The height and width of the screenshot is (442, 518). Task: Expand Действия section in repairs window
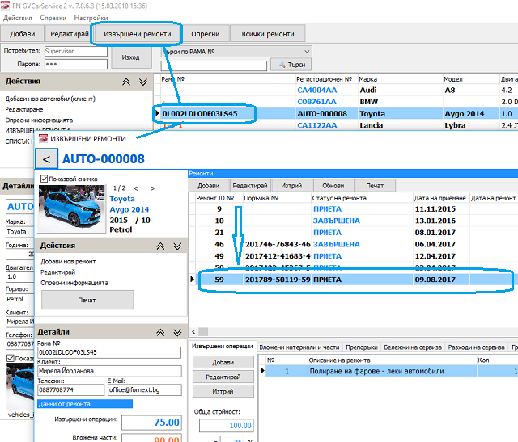click(x=178, y=246)
